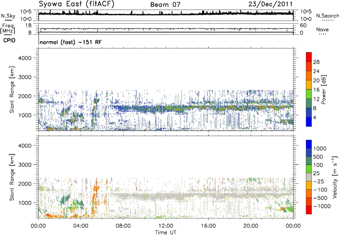Image resolution: width=339 pixels, height=235 pixels.
Task: Click the '24' value on Power scale
Action: click(x=316, y=71)
